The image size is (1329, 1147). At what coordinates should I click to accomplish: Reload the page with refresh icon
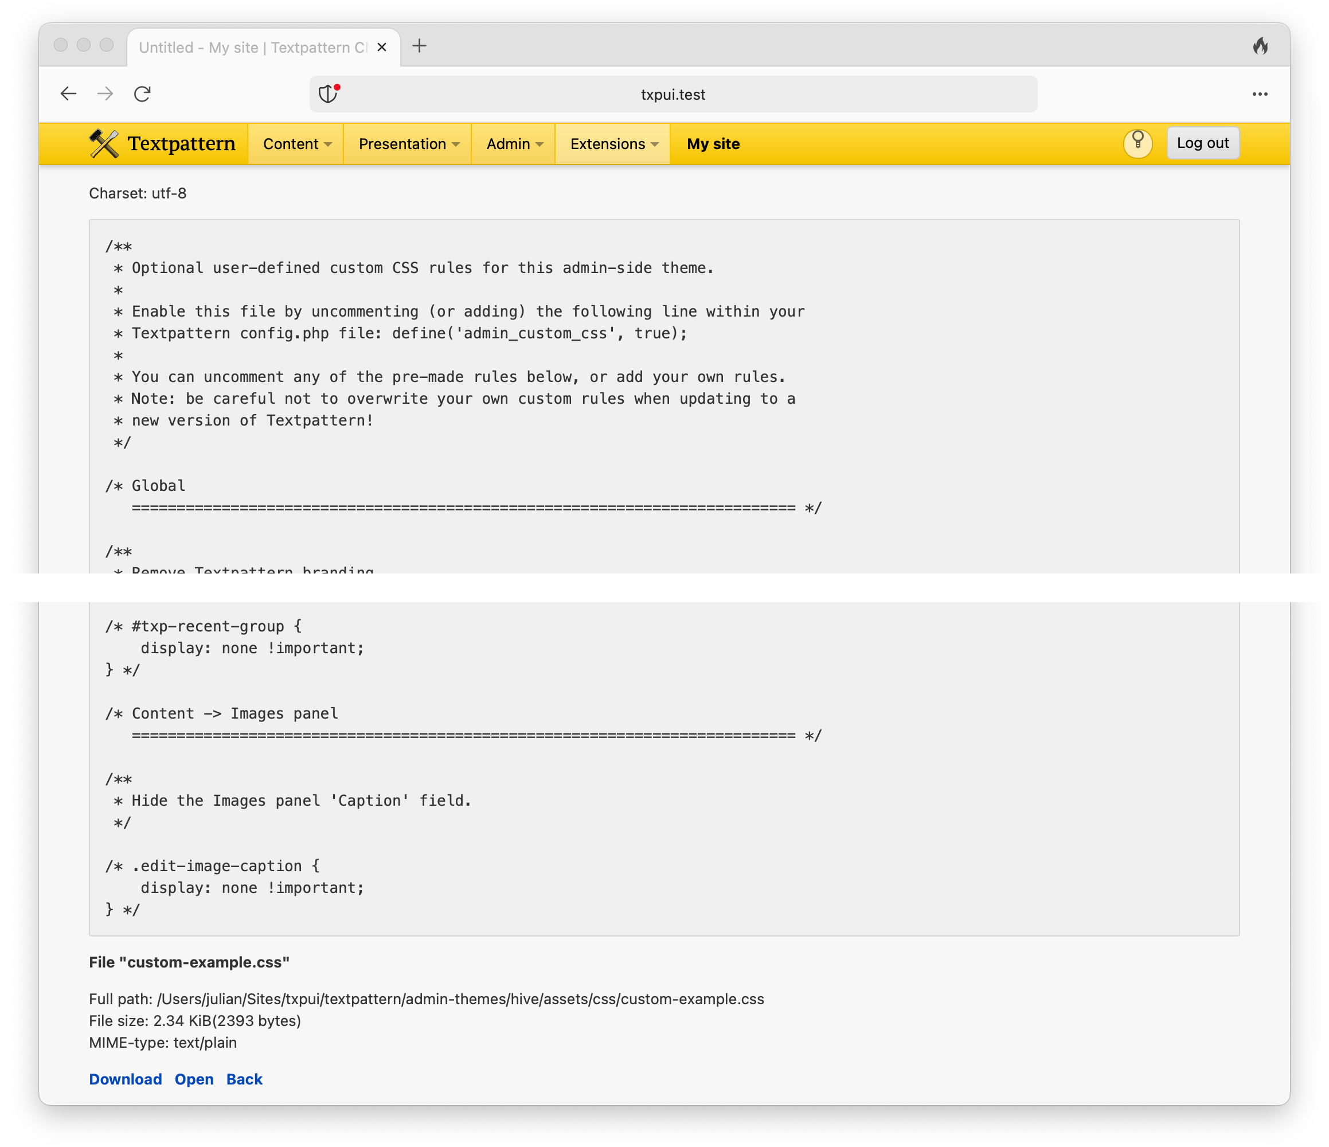(x=142, y=94)
